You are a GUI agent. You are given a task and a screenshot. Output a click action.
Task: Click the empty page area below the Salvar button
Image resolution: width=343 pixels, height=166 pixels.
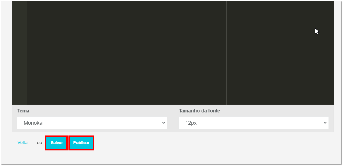coord(57,157)
